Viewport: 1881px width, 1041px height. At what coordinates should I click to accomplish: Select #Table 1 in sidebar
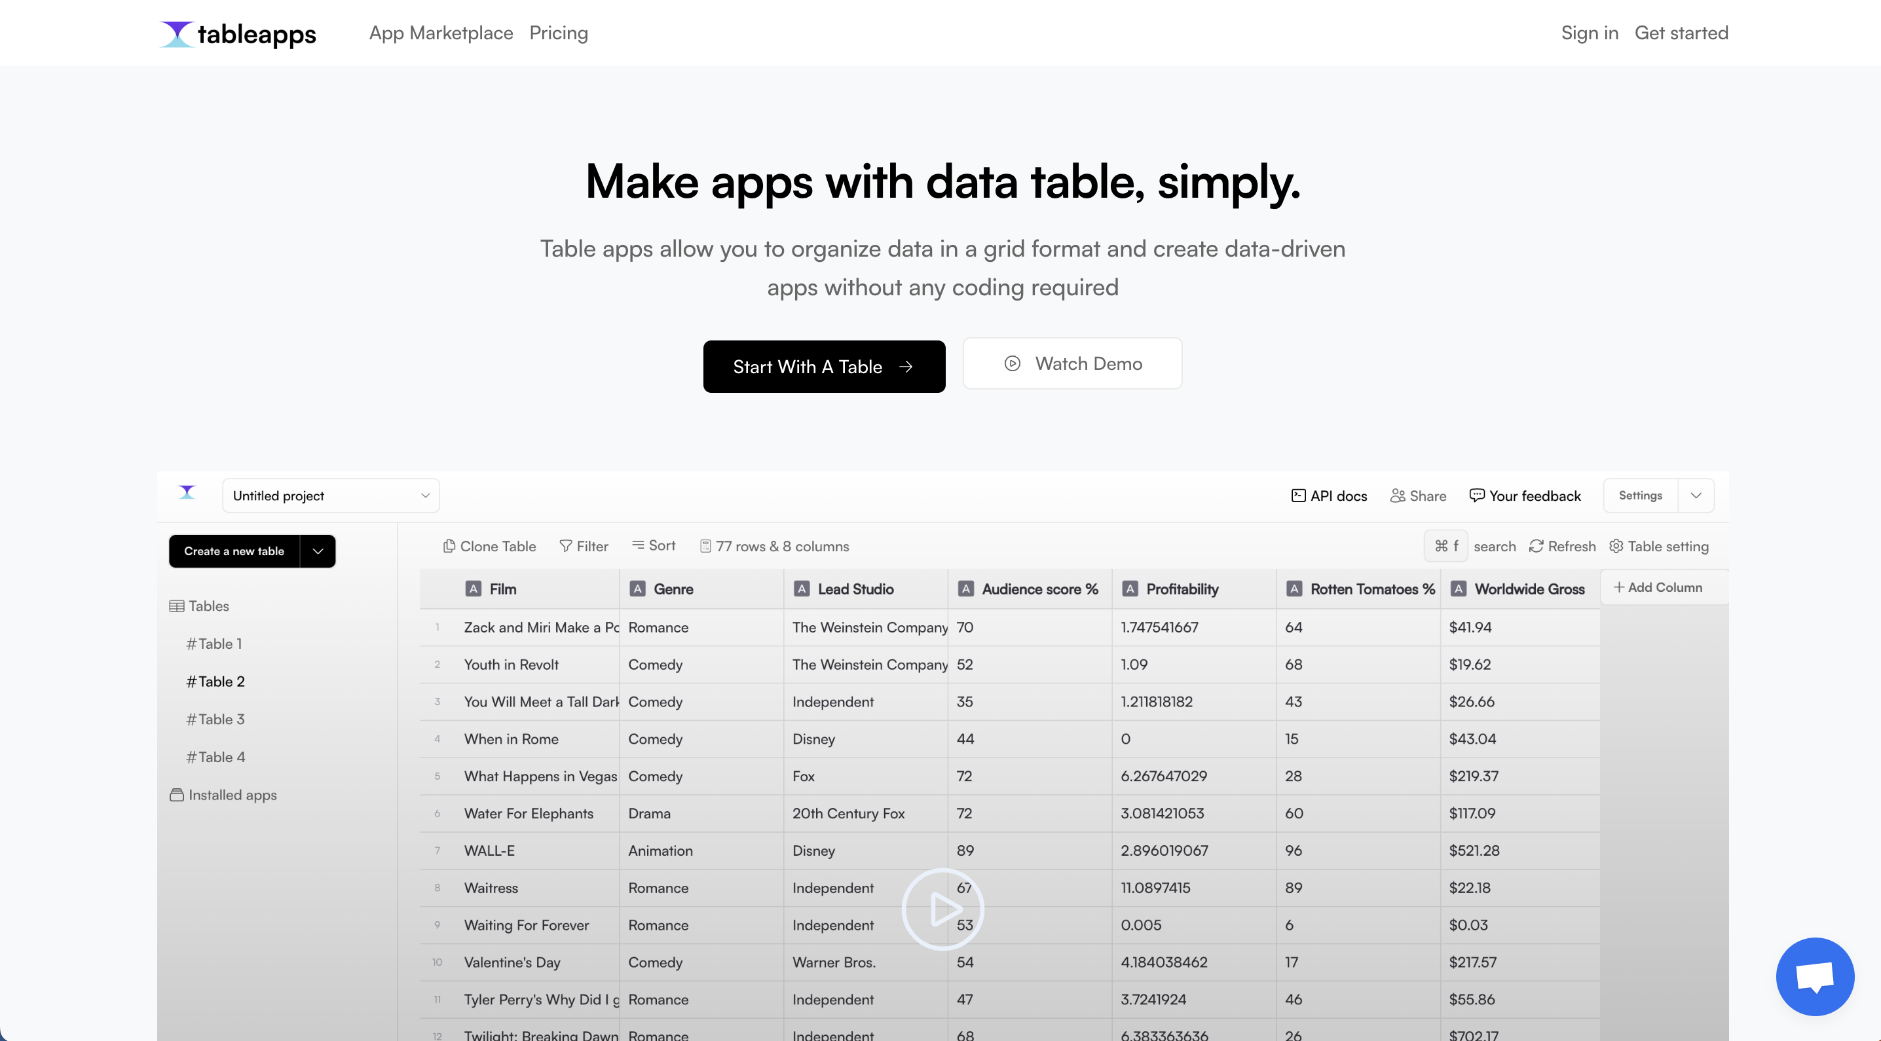[x=214, y=644]
